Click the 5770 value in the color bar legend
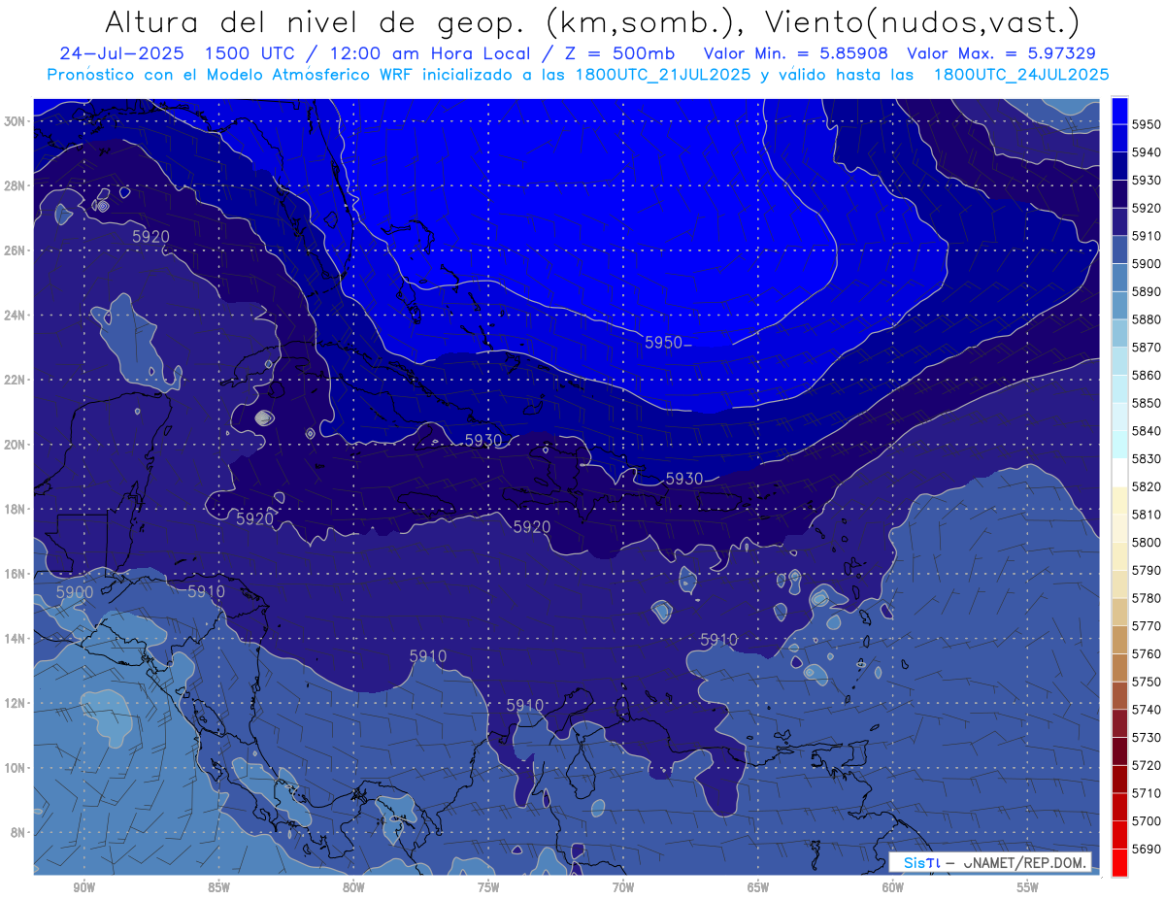This screenshot has width=1165, height=900. pyautogui.click(x=1146, y=625)
